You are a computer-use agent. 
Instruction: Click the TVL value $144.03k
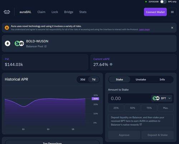pyautogui.click(x=14, y=65)
